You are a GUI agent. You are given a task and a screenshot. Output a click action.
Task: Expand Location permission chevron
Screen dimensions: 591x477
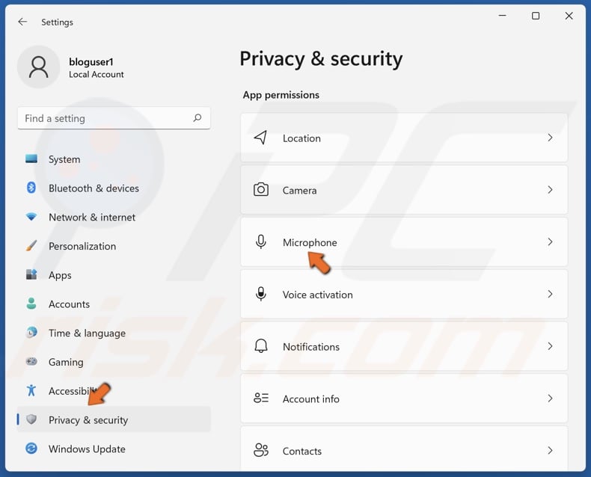click(x=550, y=138)
